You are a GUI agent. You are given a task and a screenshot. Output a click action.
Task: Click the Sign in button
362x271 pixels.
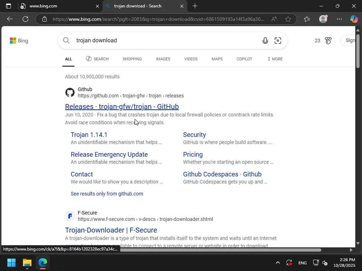click(x=348, y=41)
